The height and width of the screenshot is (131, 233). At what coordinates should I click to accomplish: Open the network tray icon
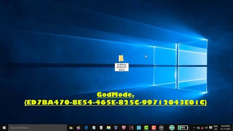click(198, 128)
